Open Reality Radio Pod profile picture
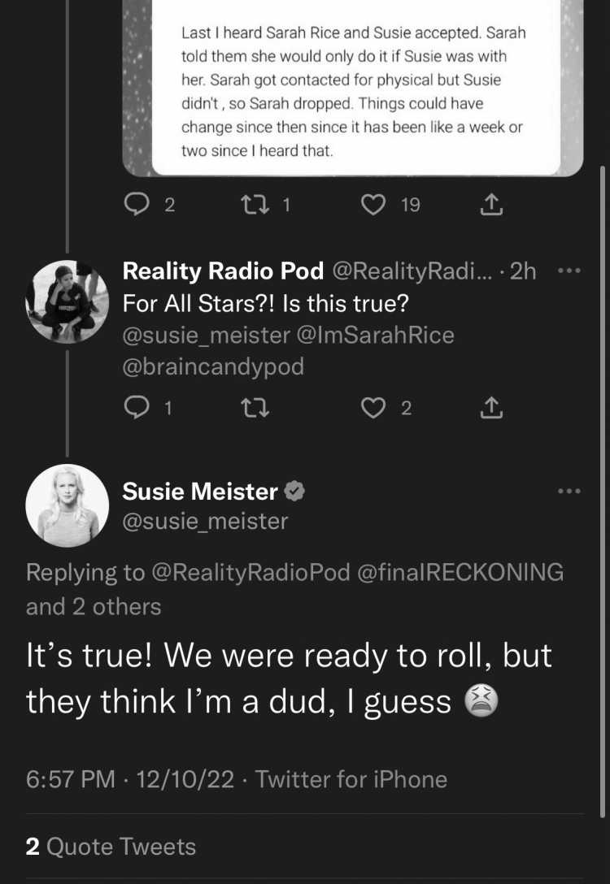610x884 pixels. click(x=68, y=301)
